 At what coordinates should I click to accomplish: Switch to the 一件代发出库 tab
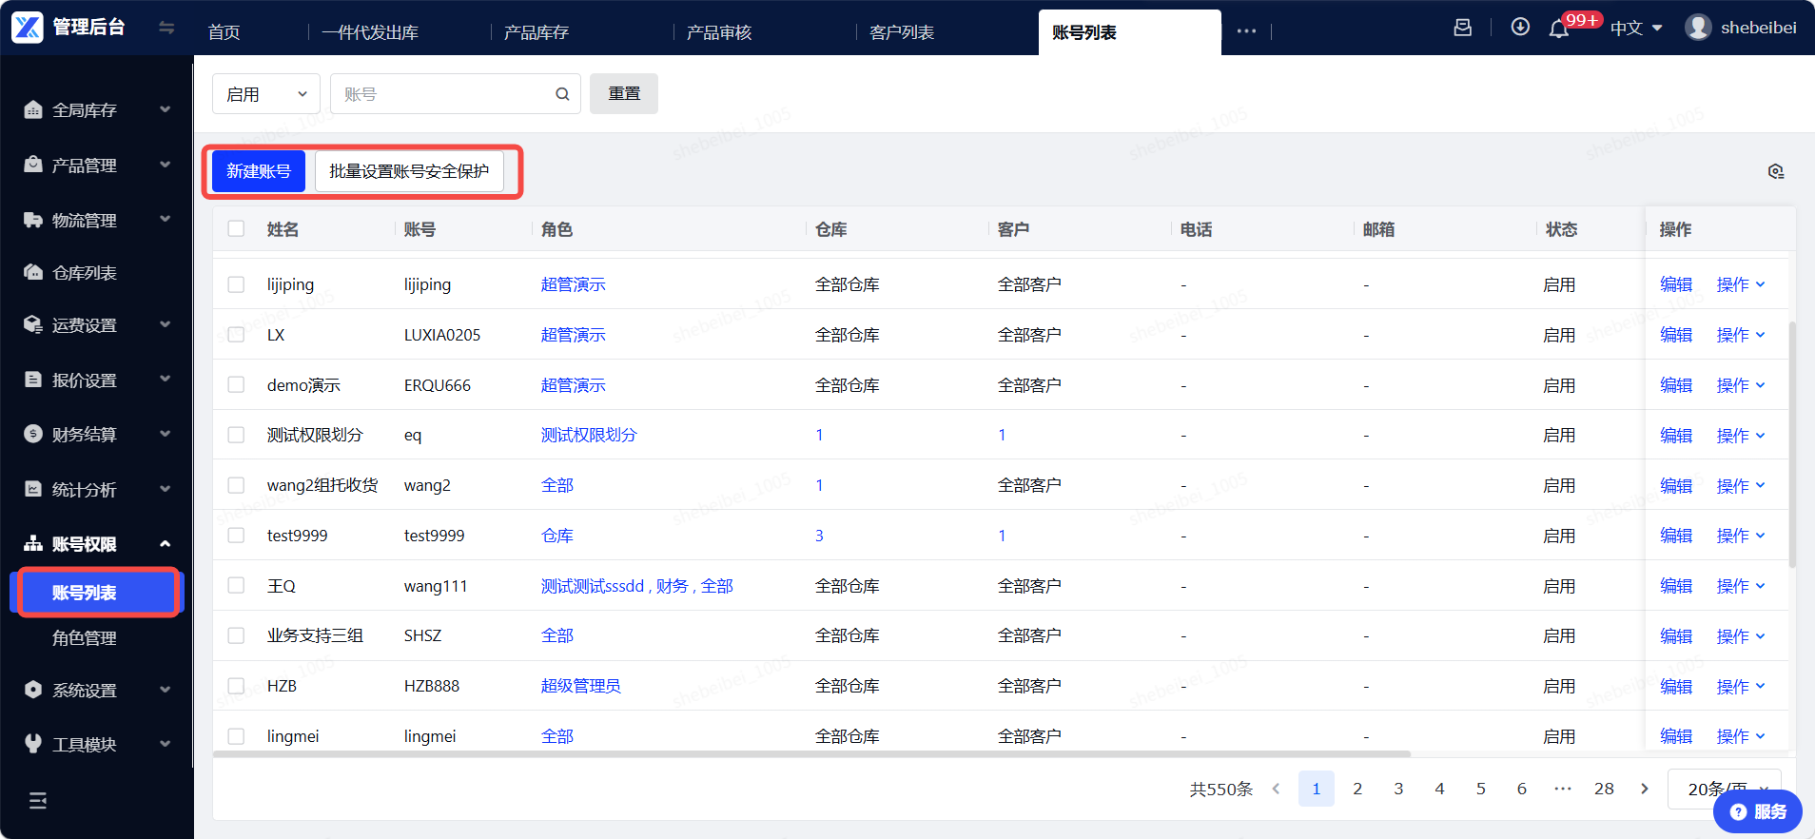(370, 32)
